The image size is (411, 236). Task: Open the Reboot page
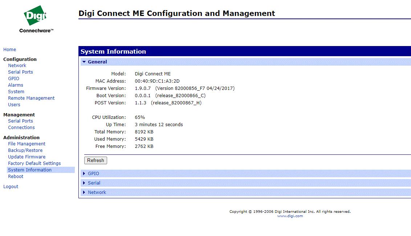click(x=16, y=176)
